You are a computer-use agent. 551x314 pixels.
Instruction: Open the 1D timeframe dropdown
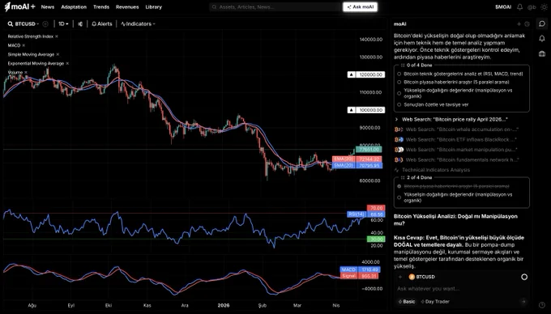coord(63,23)
